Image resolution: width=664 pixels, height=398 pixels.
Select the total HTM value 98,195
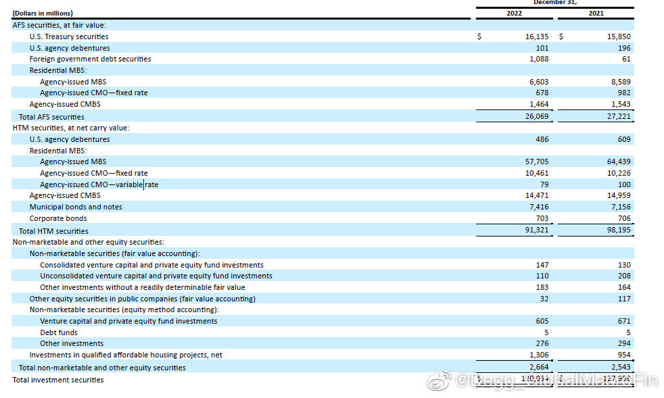(619, 230)
